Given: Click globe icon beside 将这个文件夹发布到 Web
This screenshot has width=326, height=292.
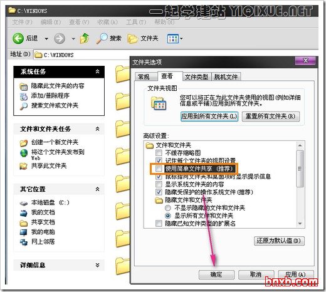Looking at the screenshot, I should pos(24,153).
